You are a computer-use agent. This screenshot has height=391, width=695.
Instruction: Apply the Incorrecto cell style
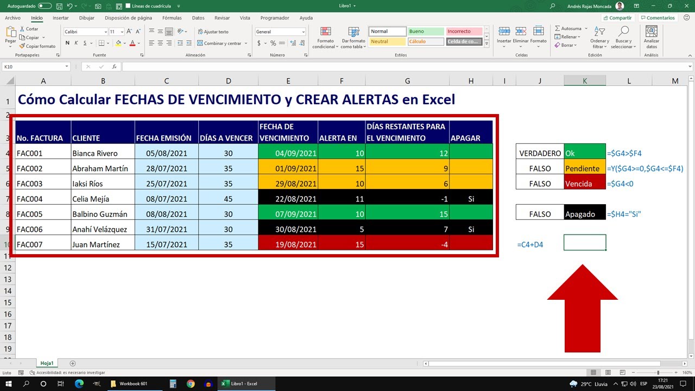pos(464,31)
